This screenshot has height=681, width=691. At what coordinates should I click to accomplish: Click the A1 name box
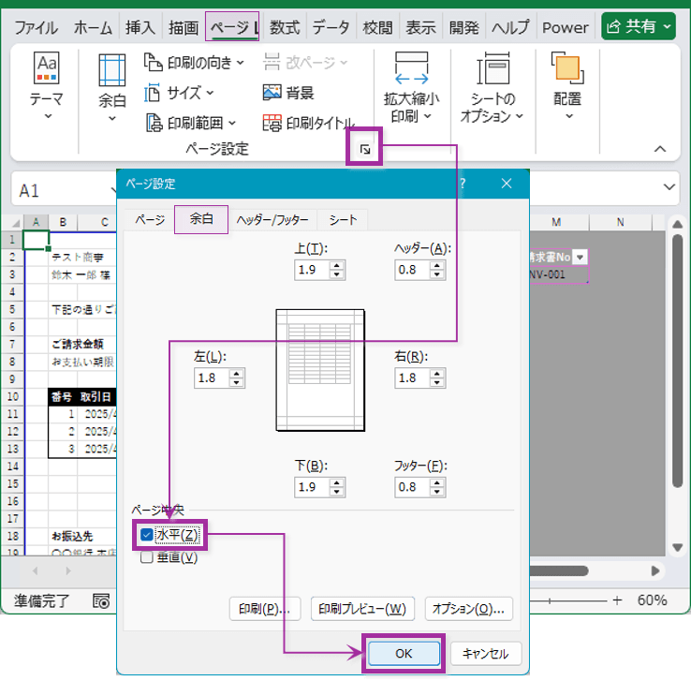tap(62, 190)
